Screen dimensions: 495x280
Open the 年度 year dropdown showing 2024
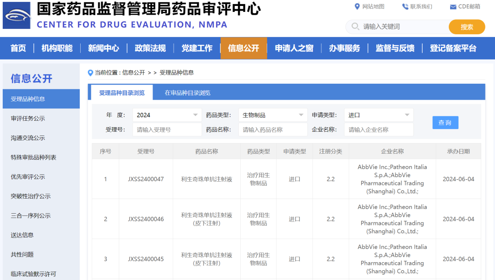166,115
